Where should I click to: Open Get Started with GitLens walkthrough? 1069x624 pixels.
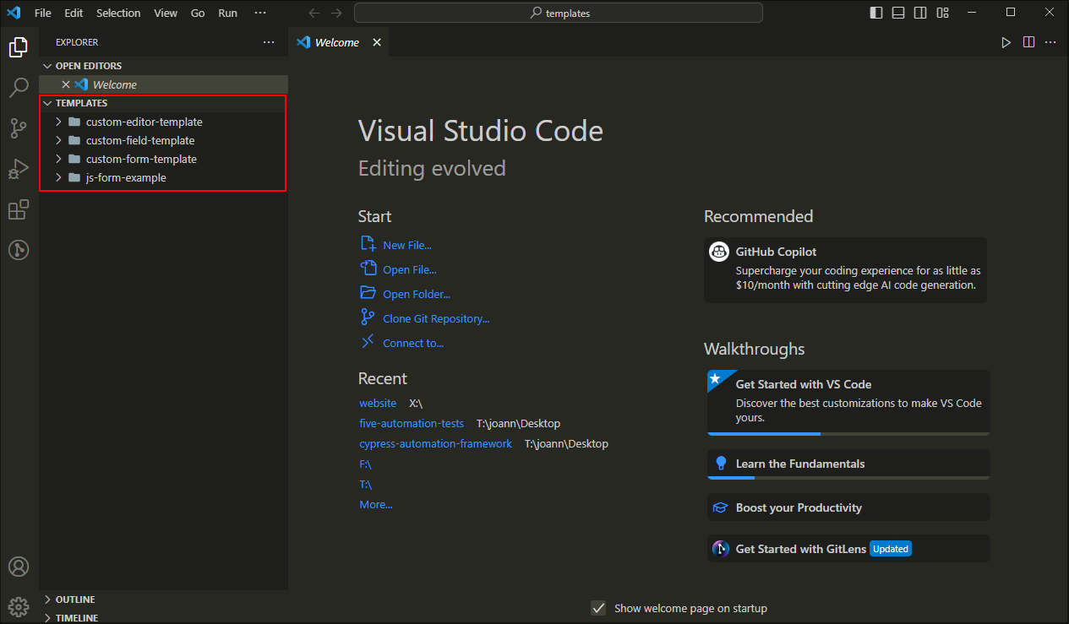tap(848, 549)
